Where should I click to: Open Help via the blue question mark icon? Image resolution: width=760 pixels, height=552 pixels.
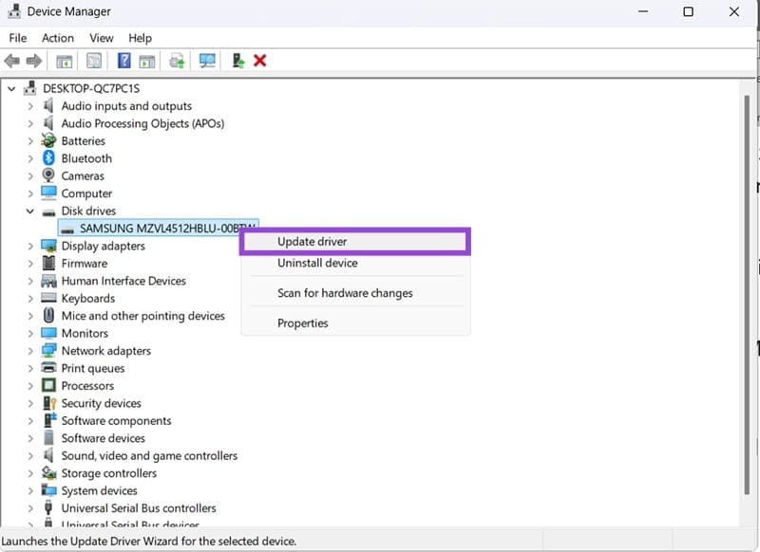[x=124, y=60]
